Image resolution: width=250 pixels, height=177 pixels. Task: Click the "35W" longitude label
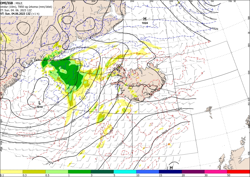click(x=73, y=1)
